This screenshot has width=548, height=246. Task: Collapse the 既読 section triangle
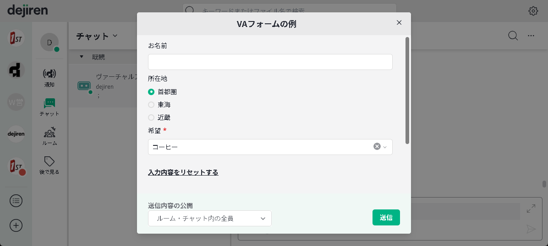coord(82,57)
